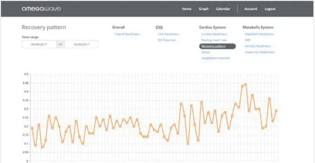Click the last data point on the chart
The image size is (315, 163).
(x=276, y=111)
